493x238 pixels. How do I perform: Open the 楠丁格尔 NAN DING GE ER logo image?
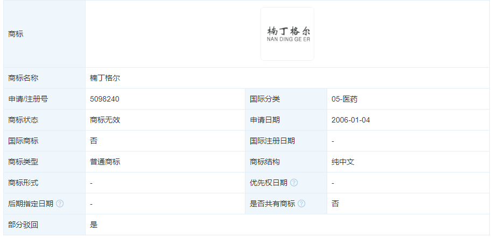coord(287,34)
